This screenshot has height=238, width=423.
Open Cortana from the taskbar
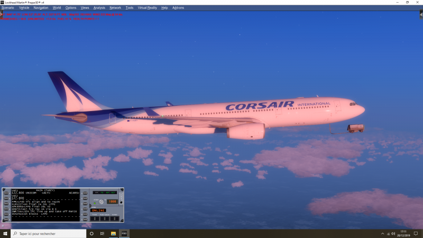point(91,234)
